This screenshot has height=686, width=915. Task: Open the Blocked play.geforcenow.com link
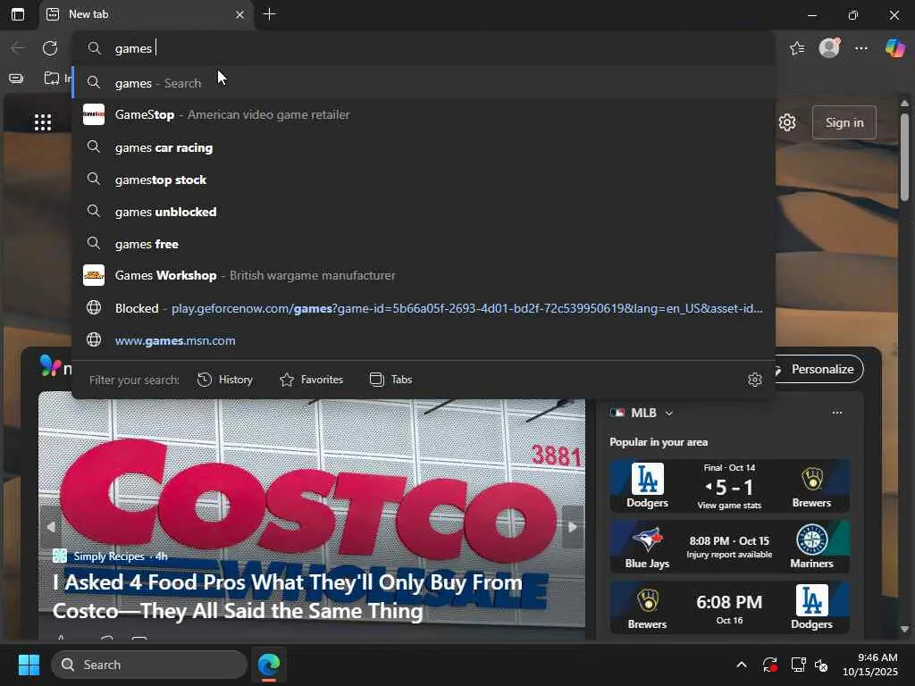click(424, 308)
